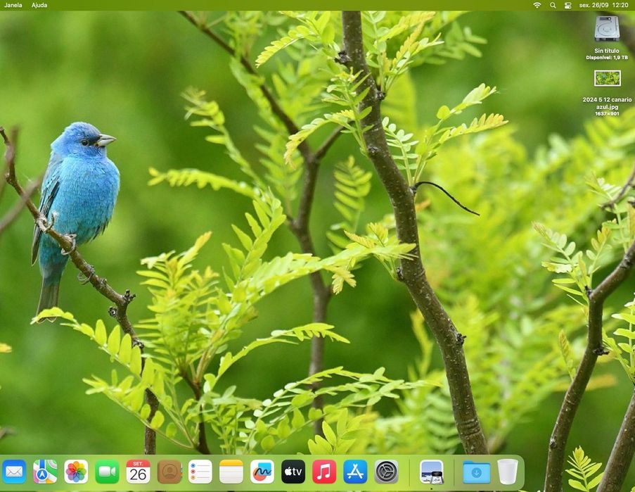635x492 pixels.
Task: Open the Ajuda menu
Action: [39, 5]
